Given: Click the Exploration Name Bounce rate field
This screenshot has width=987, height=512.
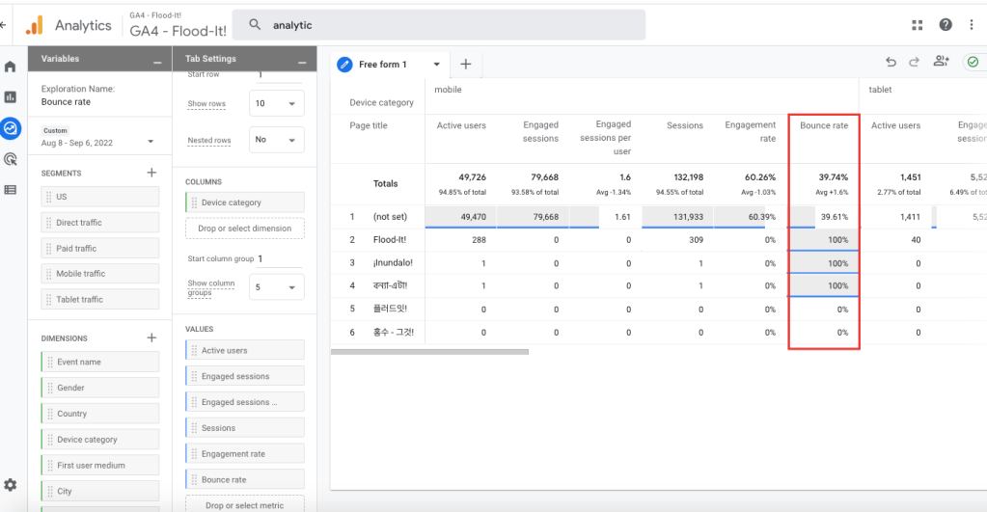Looking at the screenshot, I should (66, 102).
